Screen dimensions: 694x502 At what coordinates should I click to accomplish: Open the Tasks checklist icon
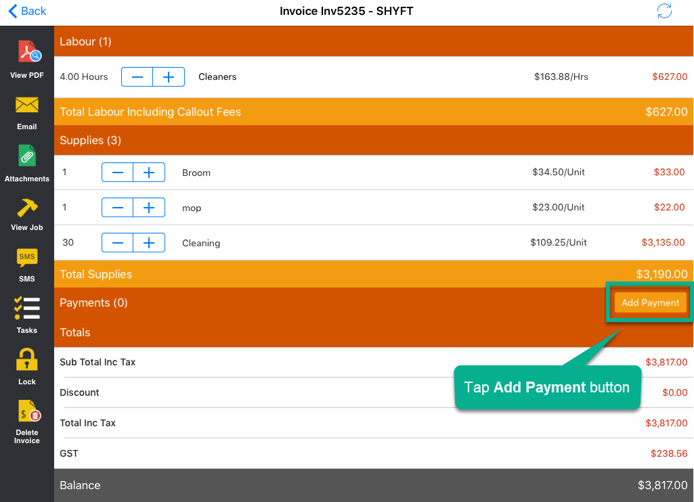pyautogui.click(x=27, y=309)
